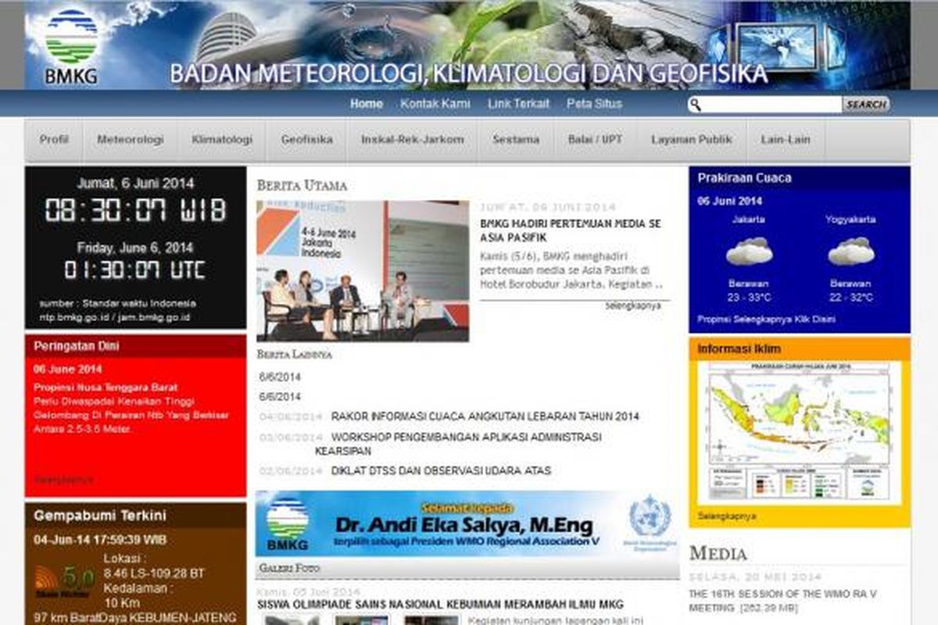Click earthquake time 04-Jun-14 17:59:39 WIB

[x=100, y=540]
